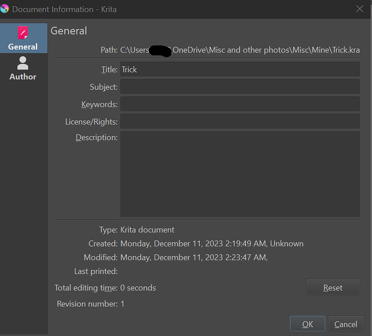Click the 'Last printed:' label
This screenshot has width=372, height=336.
click(x=96, y=271)
